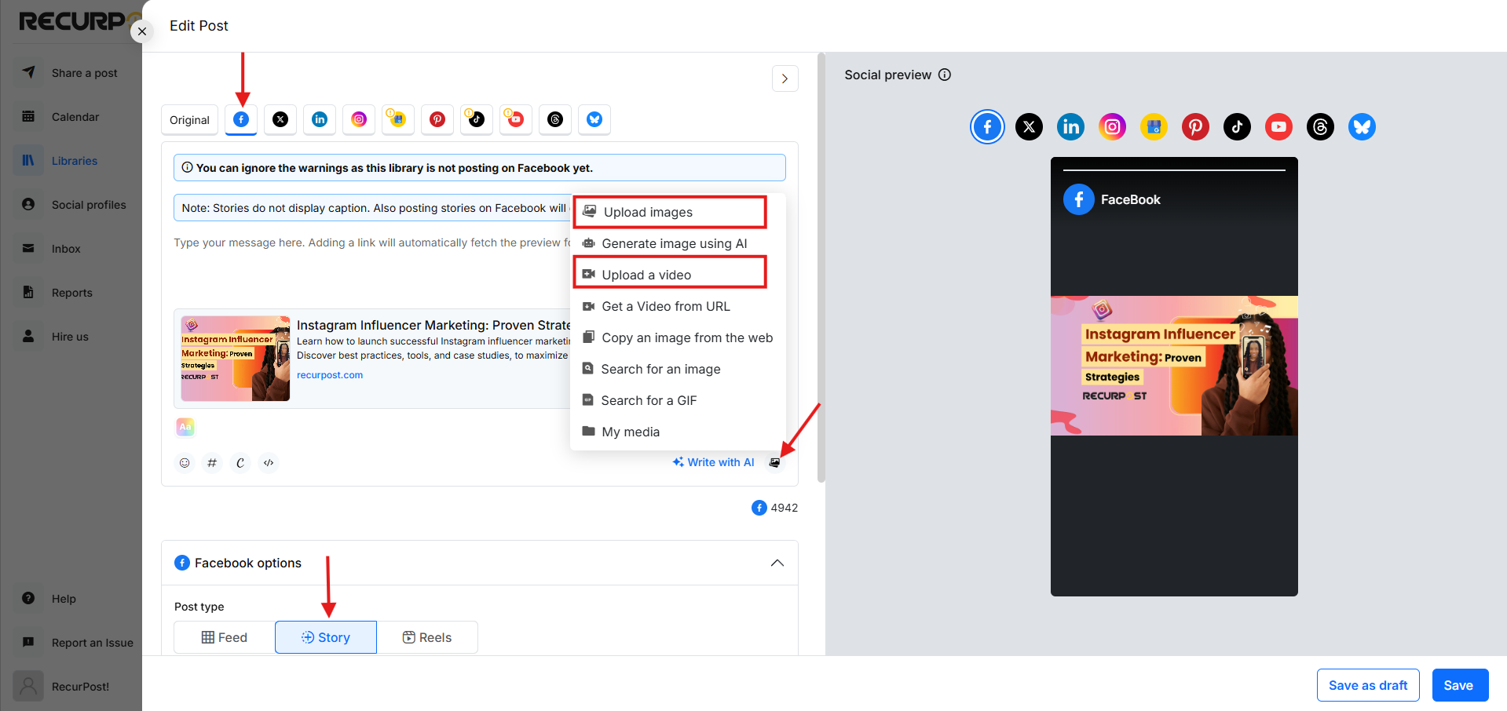Select the Facebook tab in the editor
Viewport: 1507px width, 711px height.
point(241,119)
